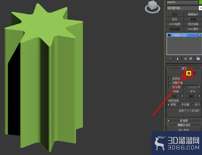Select the Edge sub-object level icon
The image size is (202, 155).
(x=178, y=73)
